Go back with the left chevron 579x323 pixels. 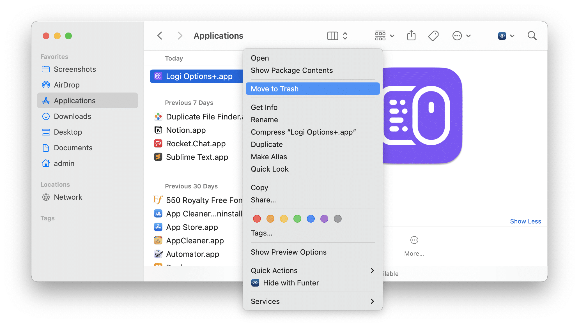[x=160, y=36]
